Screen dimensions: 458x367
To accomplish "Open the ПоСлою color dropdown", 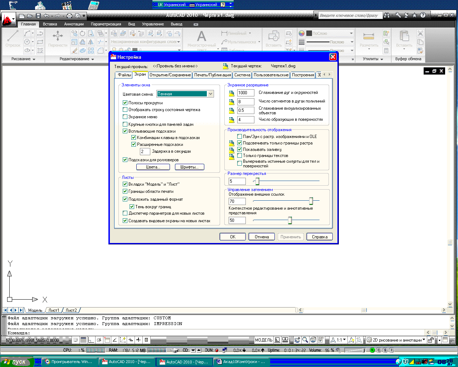I will tap(330, 33).
